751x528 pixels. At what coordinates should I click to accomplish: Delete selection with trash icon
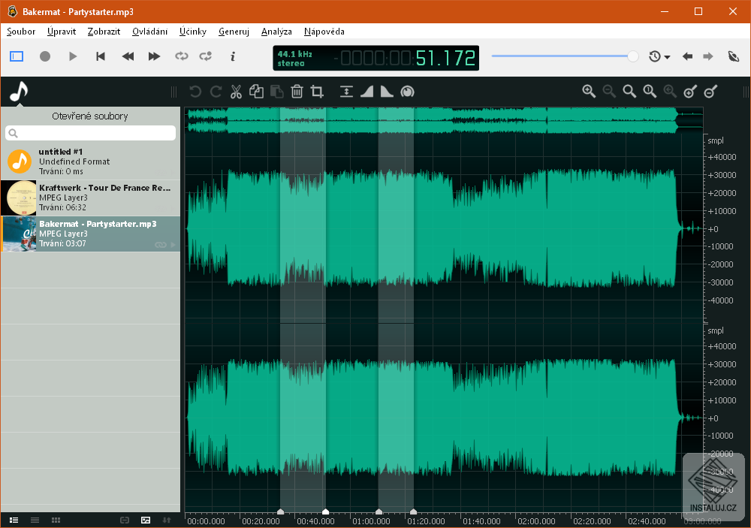tap(297, 91)
